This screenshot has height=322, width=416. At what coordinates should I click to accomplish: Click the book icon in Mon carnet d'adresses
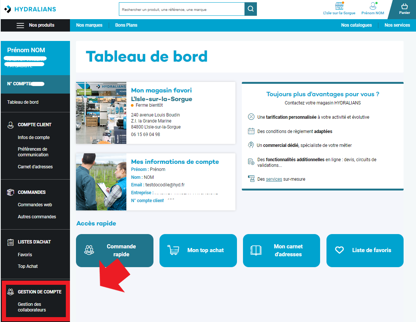coord(256,250)
